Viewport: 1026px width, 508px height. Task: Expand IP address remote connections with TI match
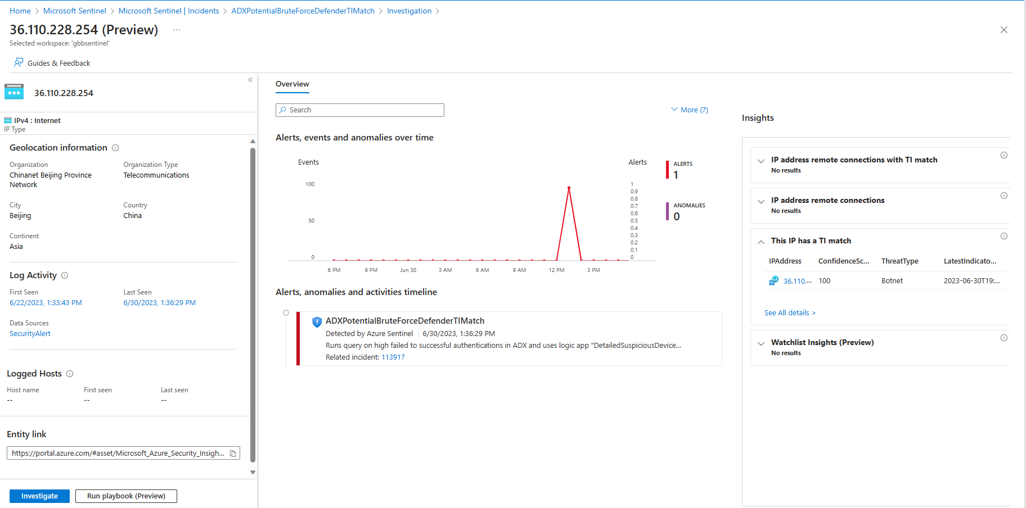tap(760, 161)
